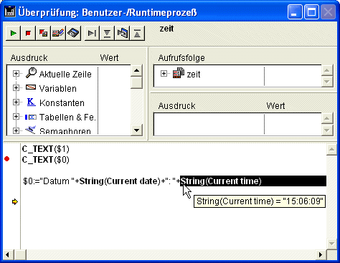Click the yellow program counter arrow
The width and height of the screenshot is (340, 263).
[x=15, y=202]
